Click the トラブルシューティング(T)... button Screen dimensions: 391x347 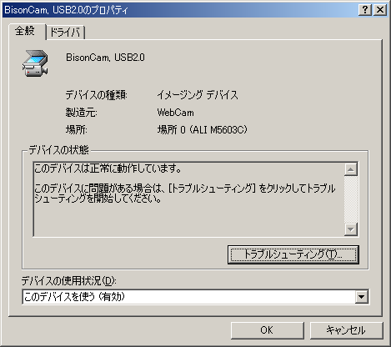point(293,254)
